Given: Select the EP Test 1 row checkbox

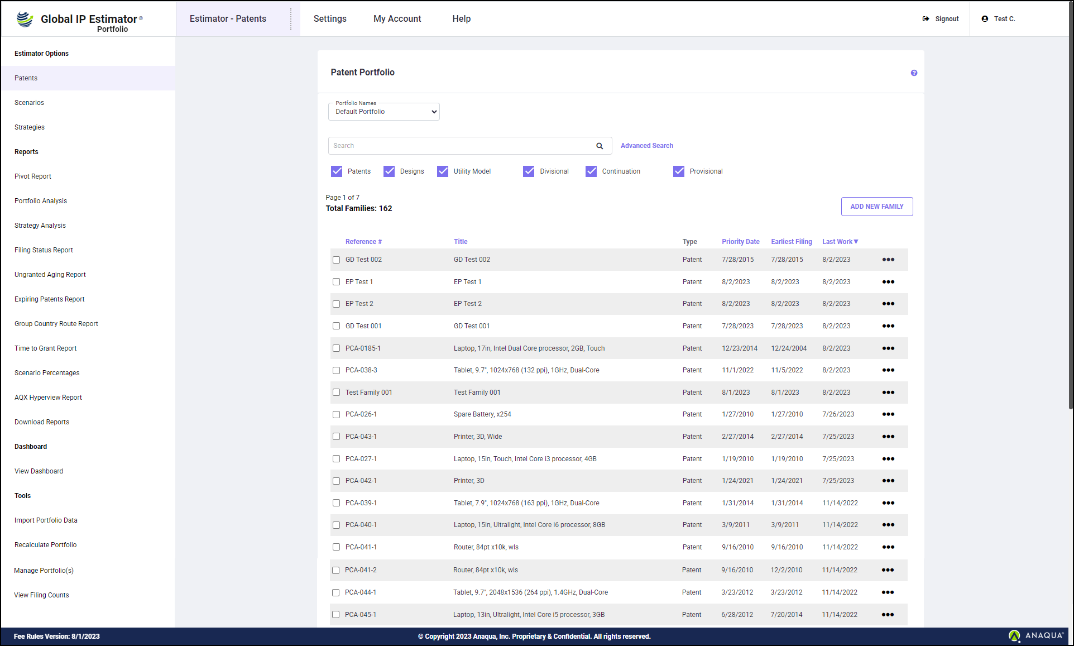Looking at the screenshot, I should 336,282.
